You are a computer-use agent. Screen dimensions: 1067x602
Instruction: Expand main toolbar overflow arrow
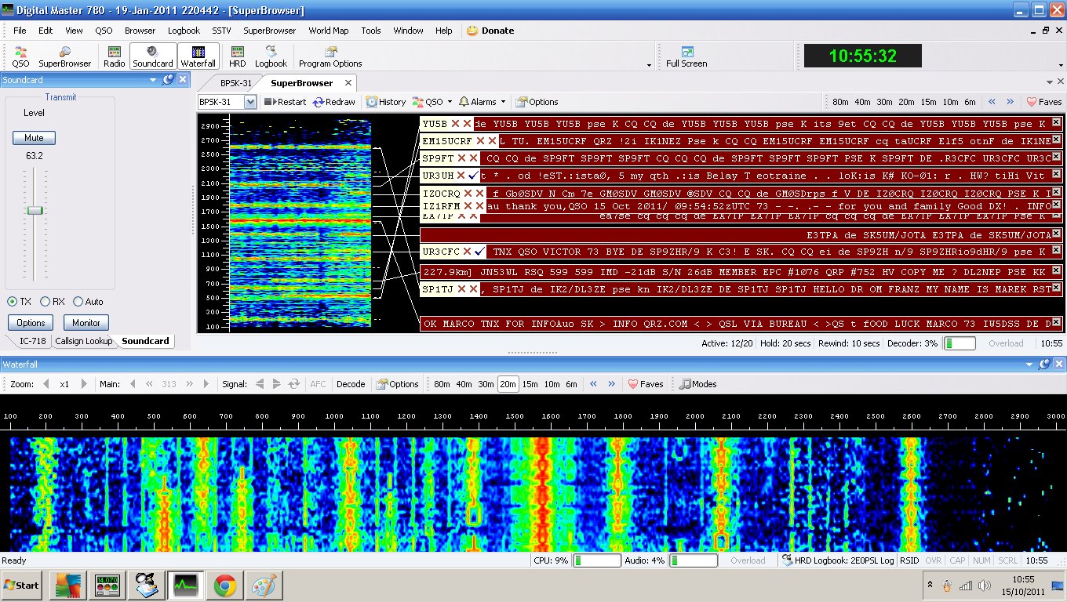(x=649, y=65)
